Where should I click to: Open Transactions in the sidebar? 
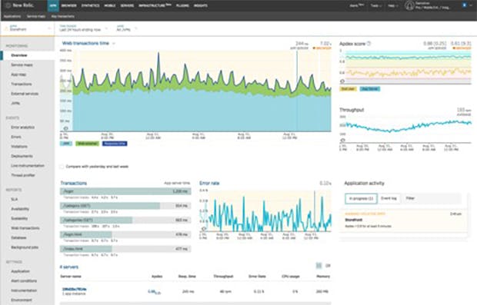click(x=22, y=85)
